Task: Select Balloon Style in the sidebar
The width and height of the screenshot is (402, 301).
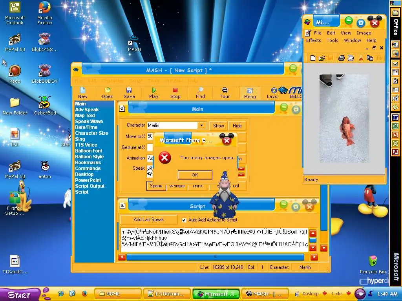Action: click(x=89, y=157)
